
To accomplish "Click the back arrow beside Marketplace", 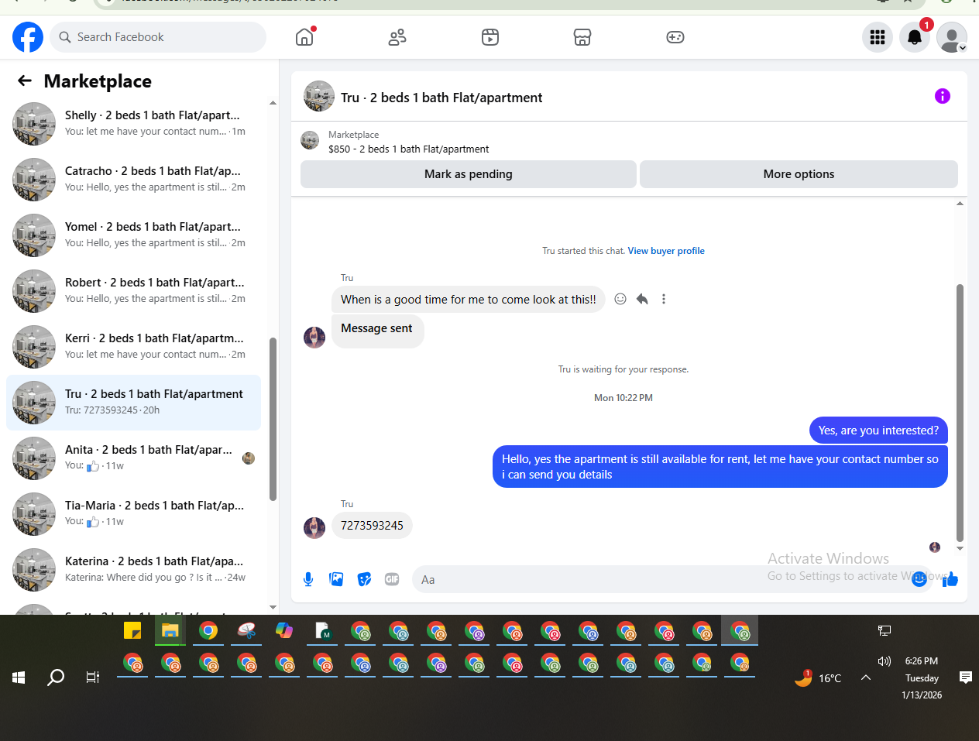I will (25, 81).
